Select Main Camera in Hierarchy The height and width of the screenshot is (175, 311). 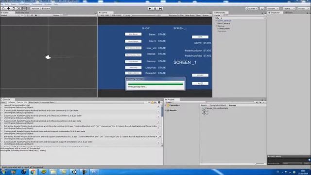224,23
